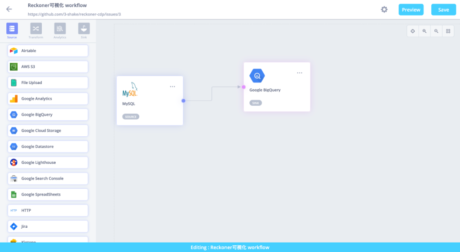
Task: Switch to the Sink tab
Action: click(84, 31)
